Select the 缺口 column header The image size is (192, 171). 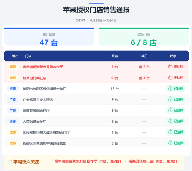(144, 56)
